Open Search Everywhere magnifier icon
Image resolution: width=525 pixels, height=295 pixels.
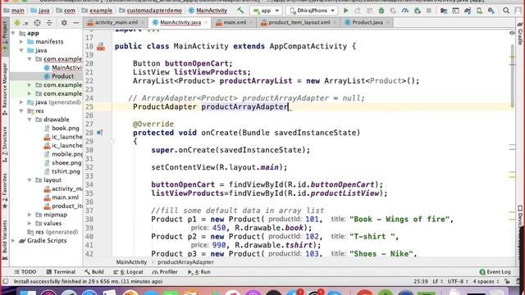tap(506, 11)
